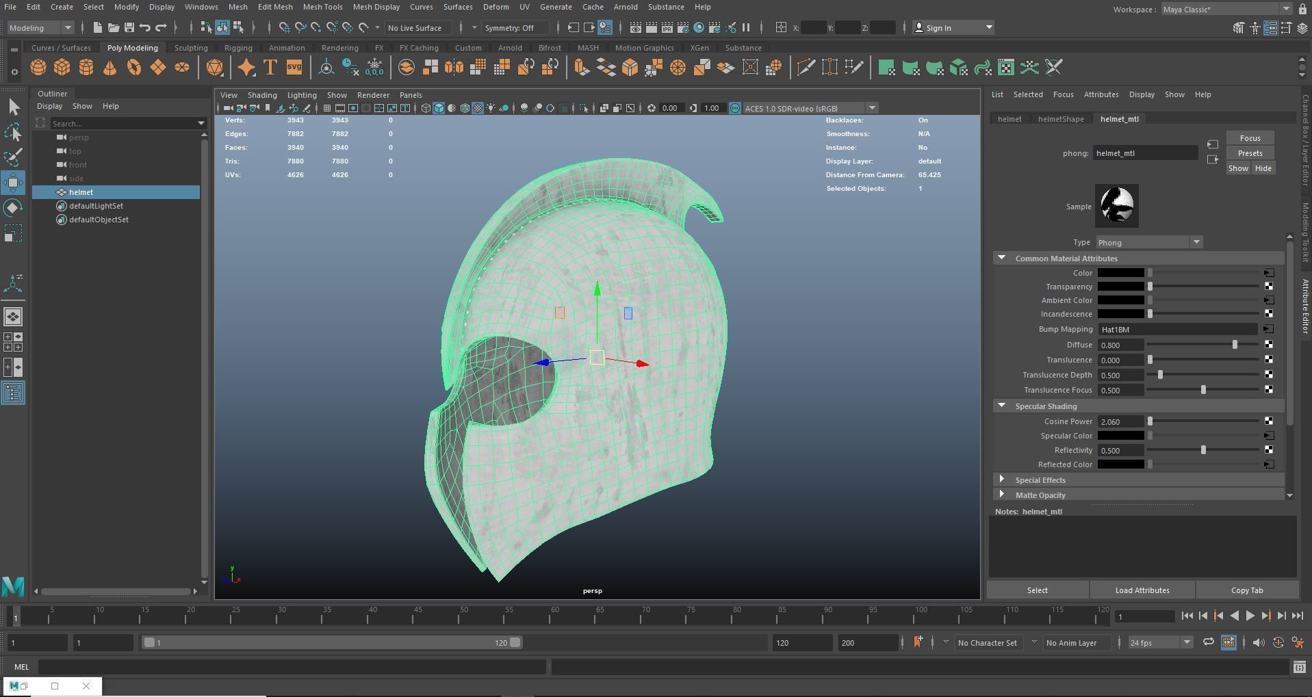Screen dimensions: 1312x697
Task: Toggle playback loop mode
Action: [1209, 642]
